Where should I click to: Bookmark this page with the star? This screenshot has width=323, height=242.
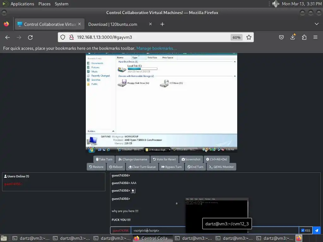[x=249, y=37]
